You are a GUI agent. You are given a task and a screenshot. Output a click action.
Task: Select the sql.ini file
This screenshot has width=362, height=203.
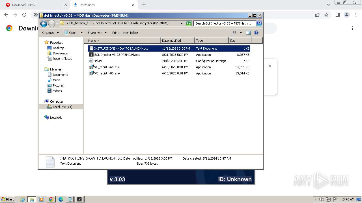tap(169, 61)
